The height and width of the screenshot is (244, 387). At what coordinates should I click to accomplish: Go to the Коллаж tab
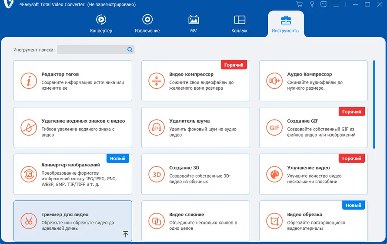(240, 24)
